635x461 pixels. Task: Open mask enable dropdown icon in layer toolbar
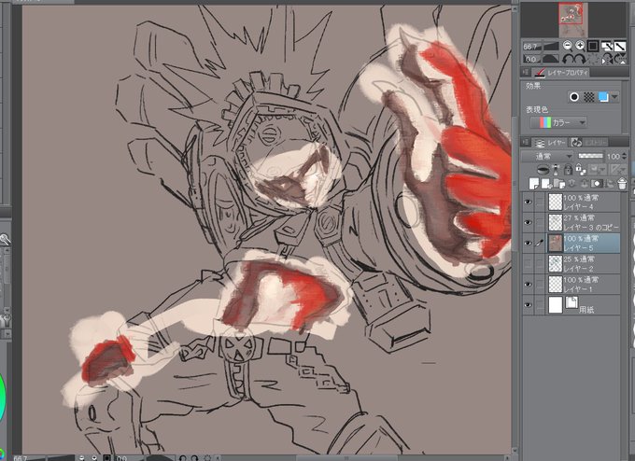(x=598, y=169)
